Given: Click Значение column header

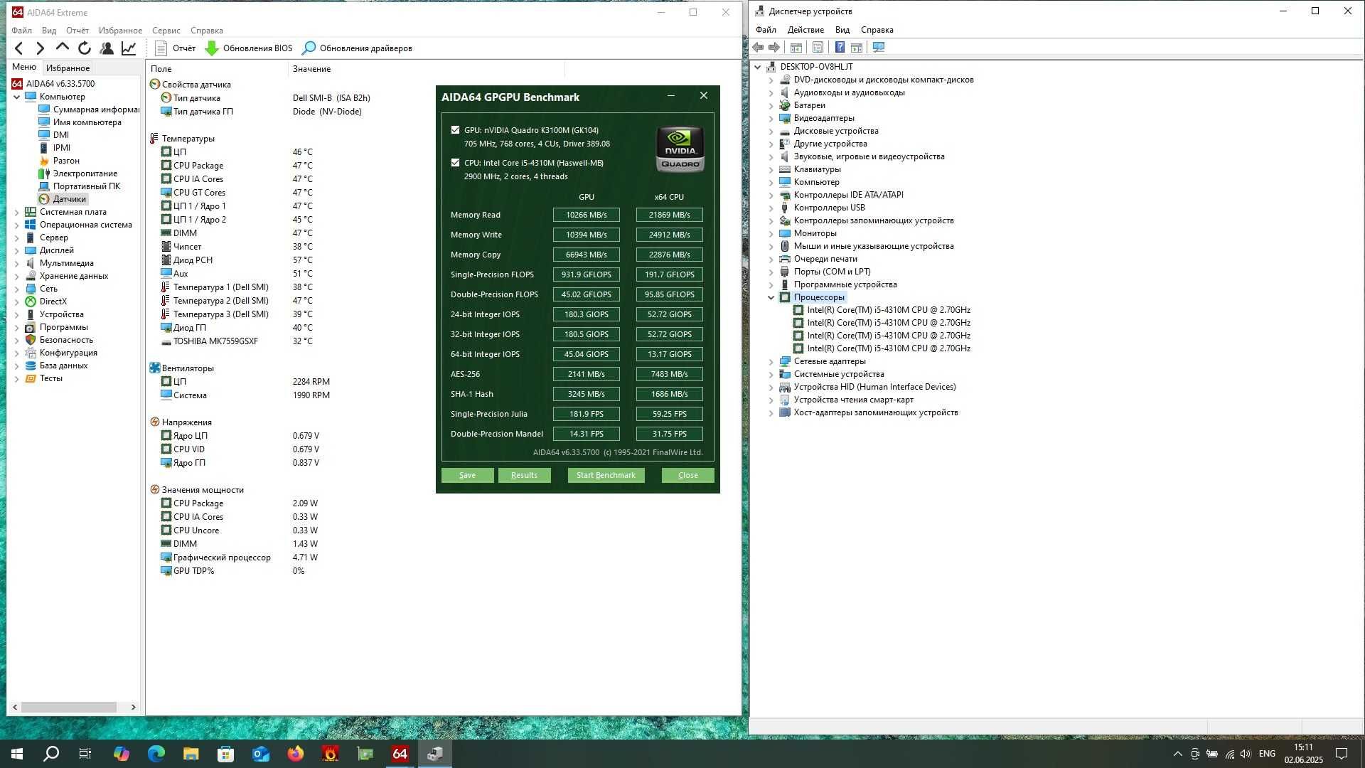Looking at the screenshot, I should point(427,69).
